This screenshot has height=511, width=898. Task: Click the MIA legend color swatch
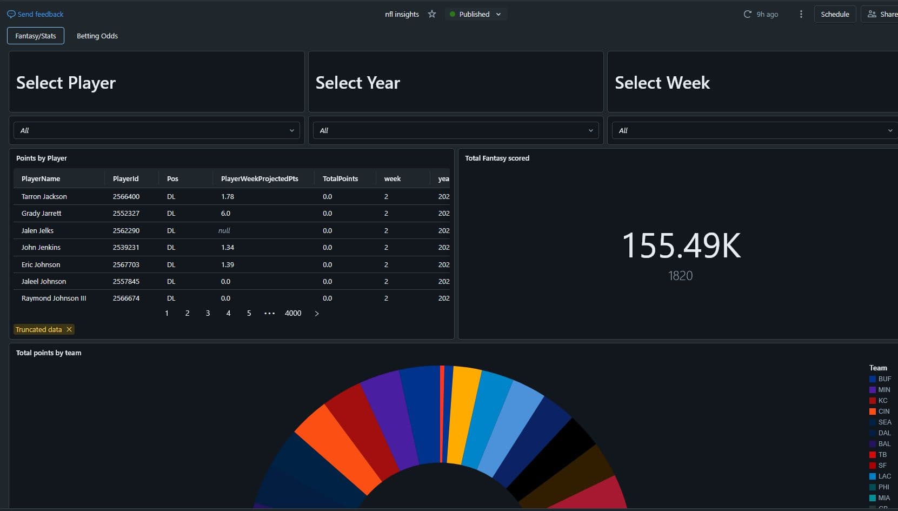(873, 498)
